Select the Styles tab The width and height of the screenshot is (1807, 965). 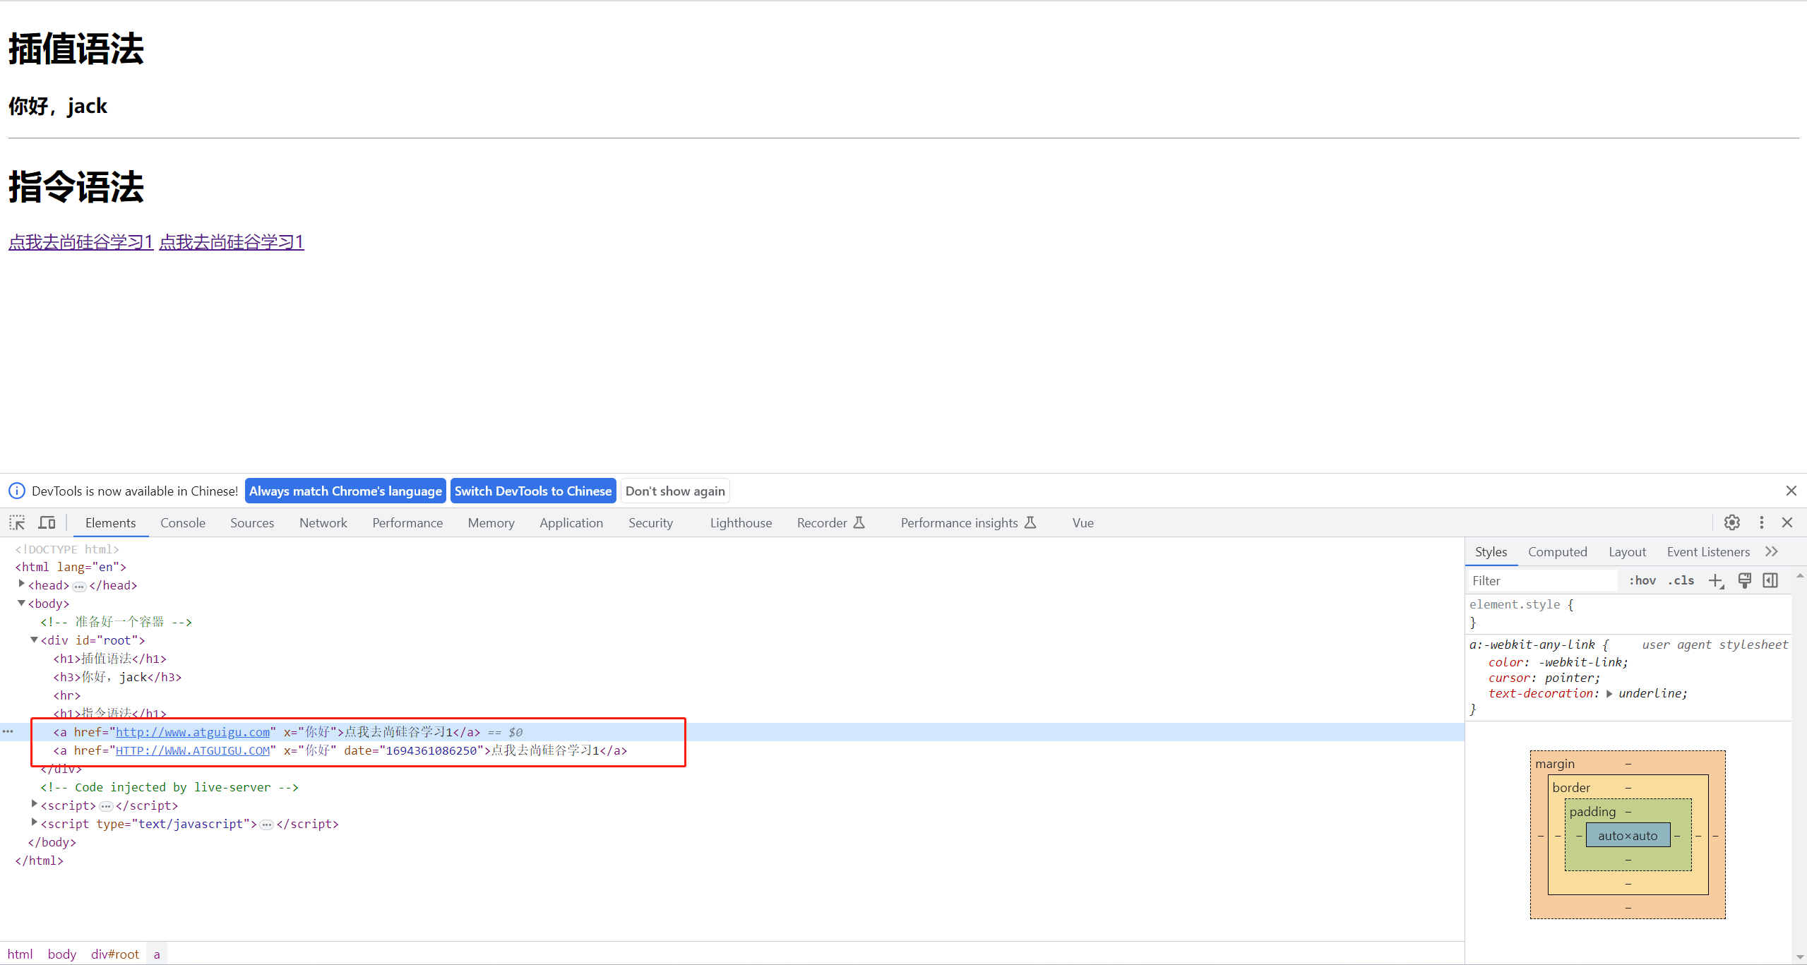1491,551
